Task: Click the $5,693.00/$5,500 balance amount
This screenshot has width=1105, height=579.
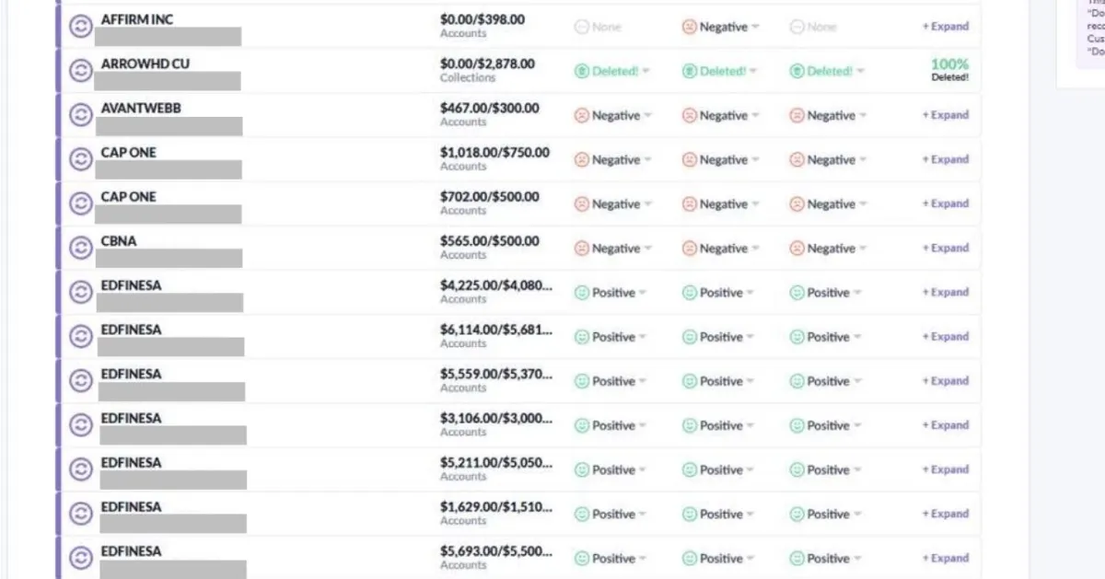Action: 496,550
